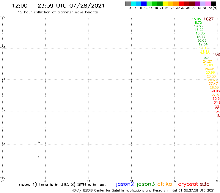Select the reading 16.29
Viewport: 220px width, 193px height.
(199, 30)
